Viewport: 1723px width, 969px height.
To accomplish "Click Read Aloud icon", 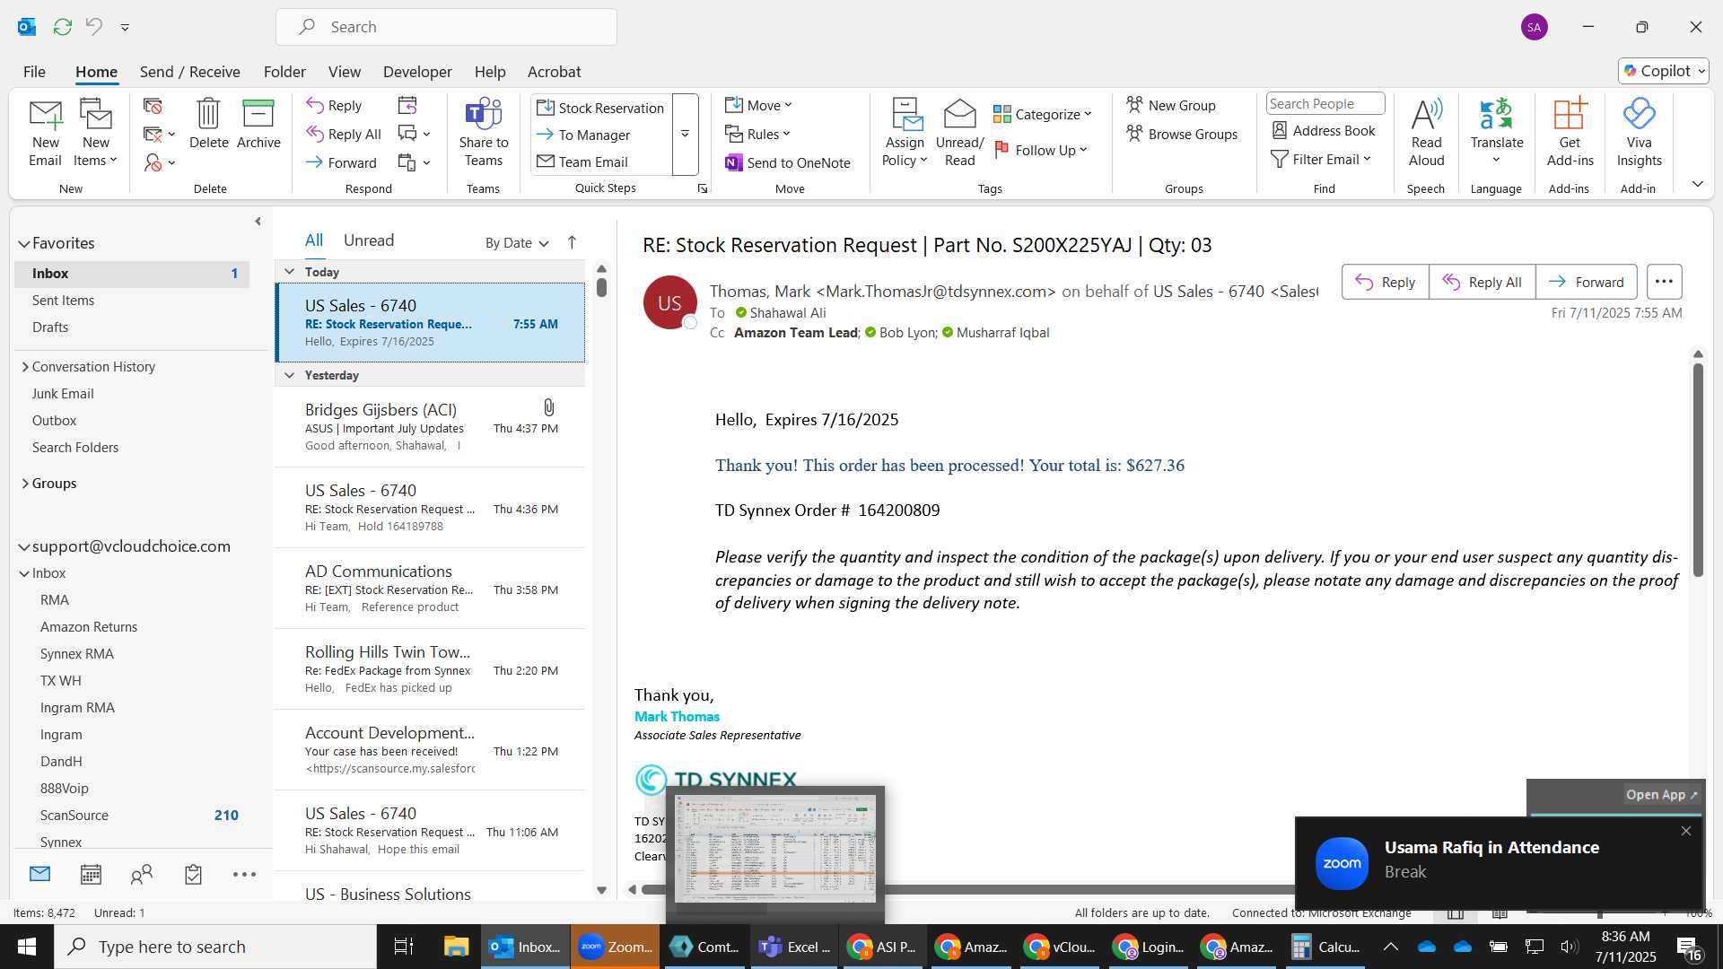I will click(1426, 133).
